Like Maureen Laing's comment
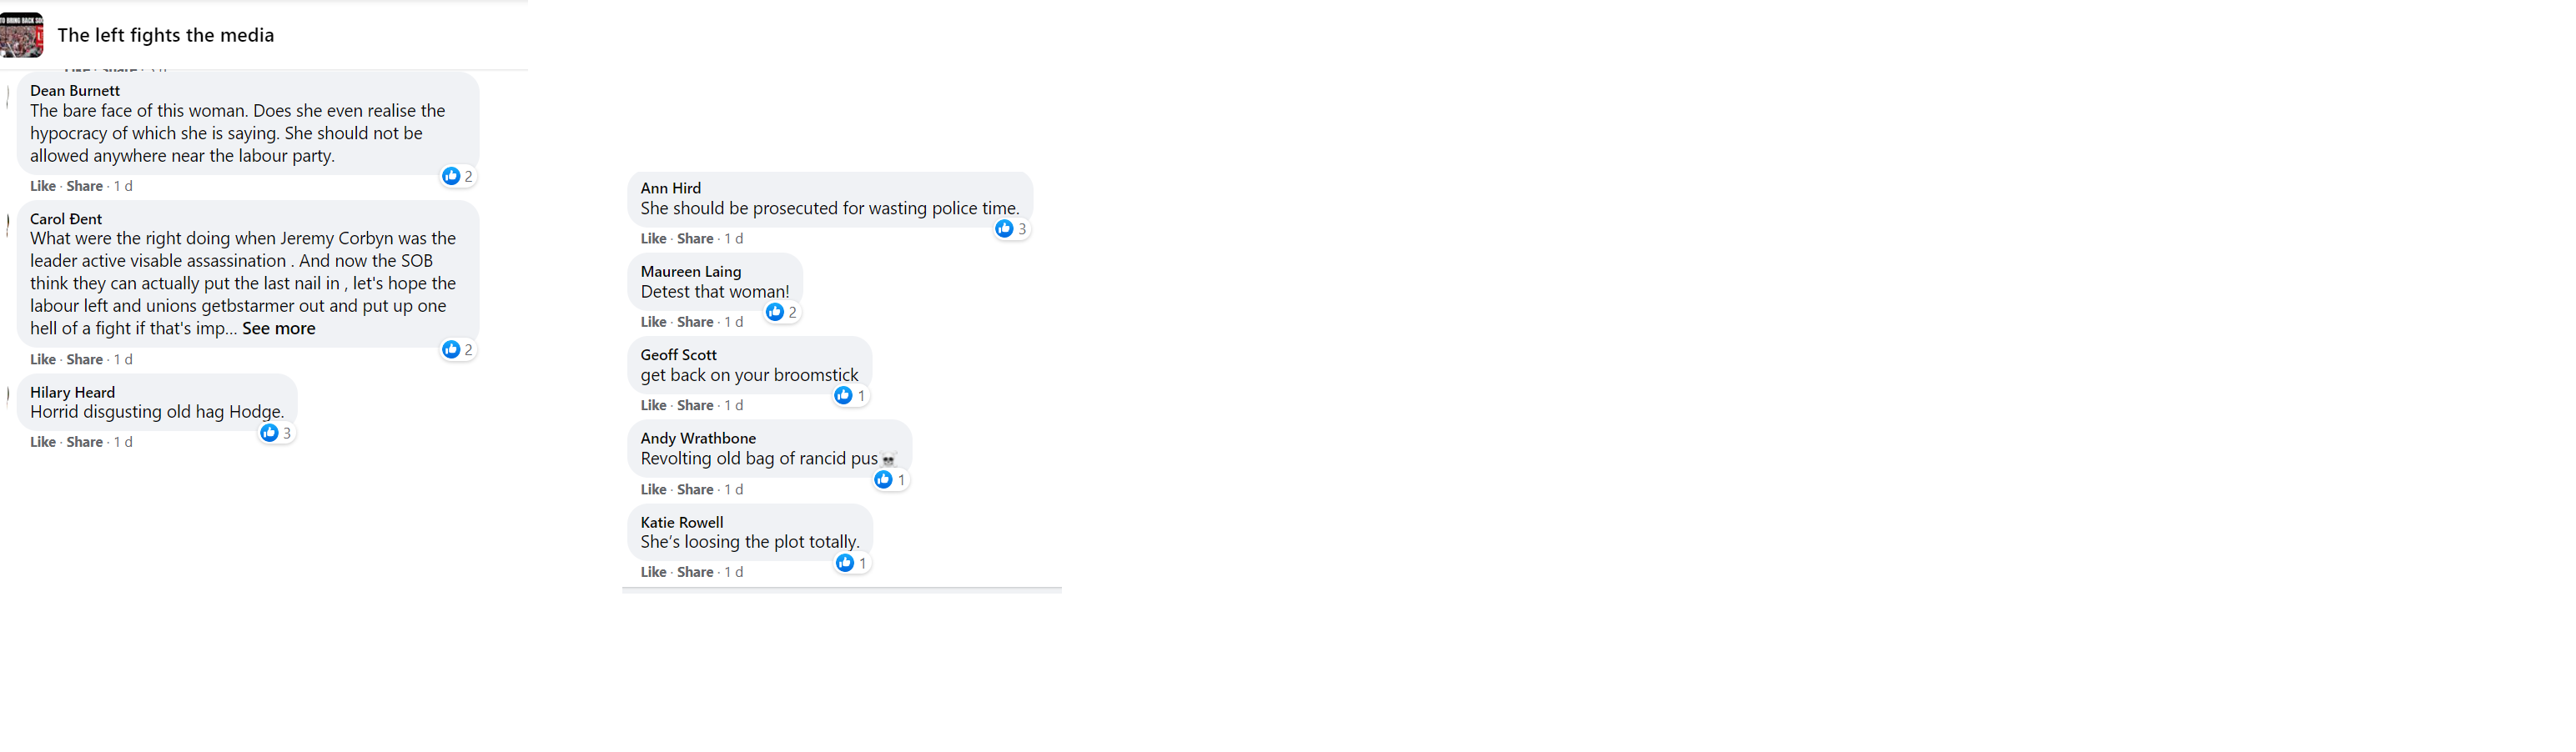 [653, 322]
